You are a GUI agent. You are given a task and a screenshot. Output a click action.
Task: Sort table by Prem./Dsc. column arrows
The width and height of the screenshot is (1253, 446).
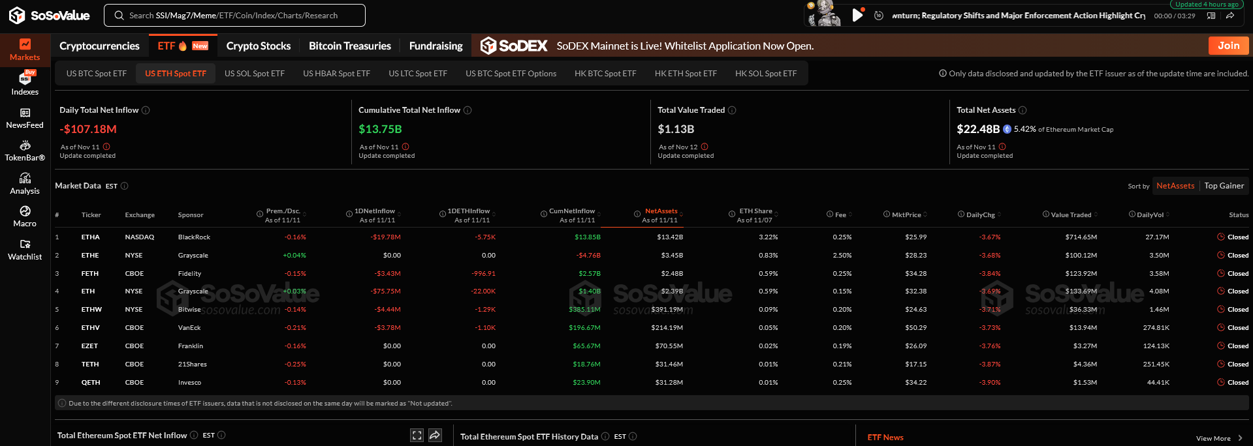coord(304,215)
